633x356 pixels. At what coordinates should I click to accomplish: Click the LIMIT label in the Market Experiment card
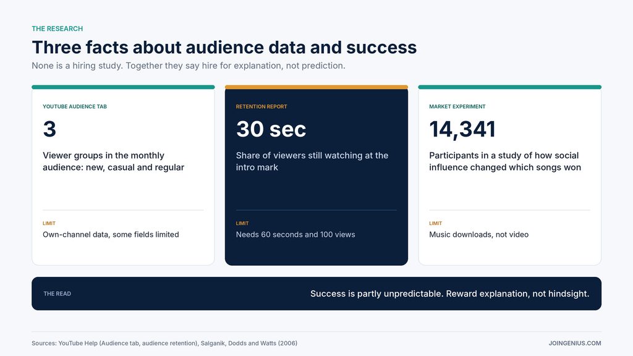[436, 223]
